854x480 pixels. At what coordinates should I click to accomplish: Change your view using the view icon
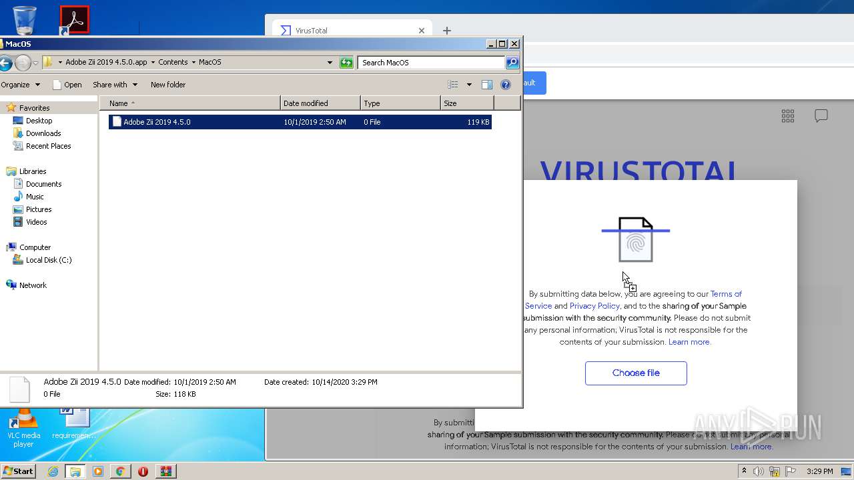pyautogui.click(x=453, y=85)
